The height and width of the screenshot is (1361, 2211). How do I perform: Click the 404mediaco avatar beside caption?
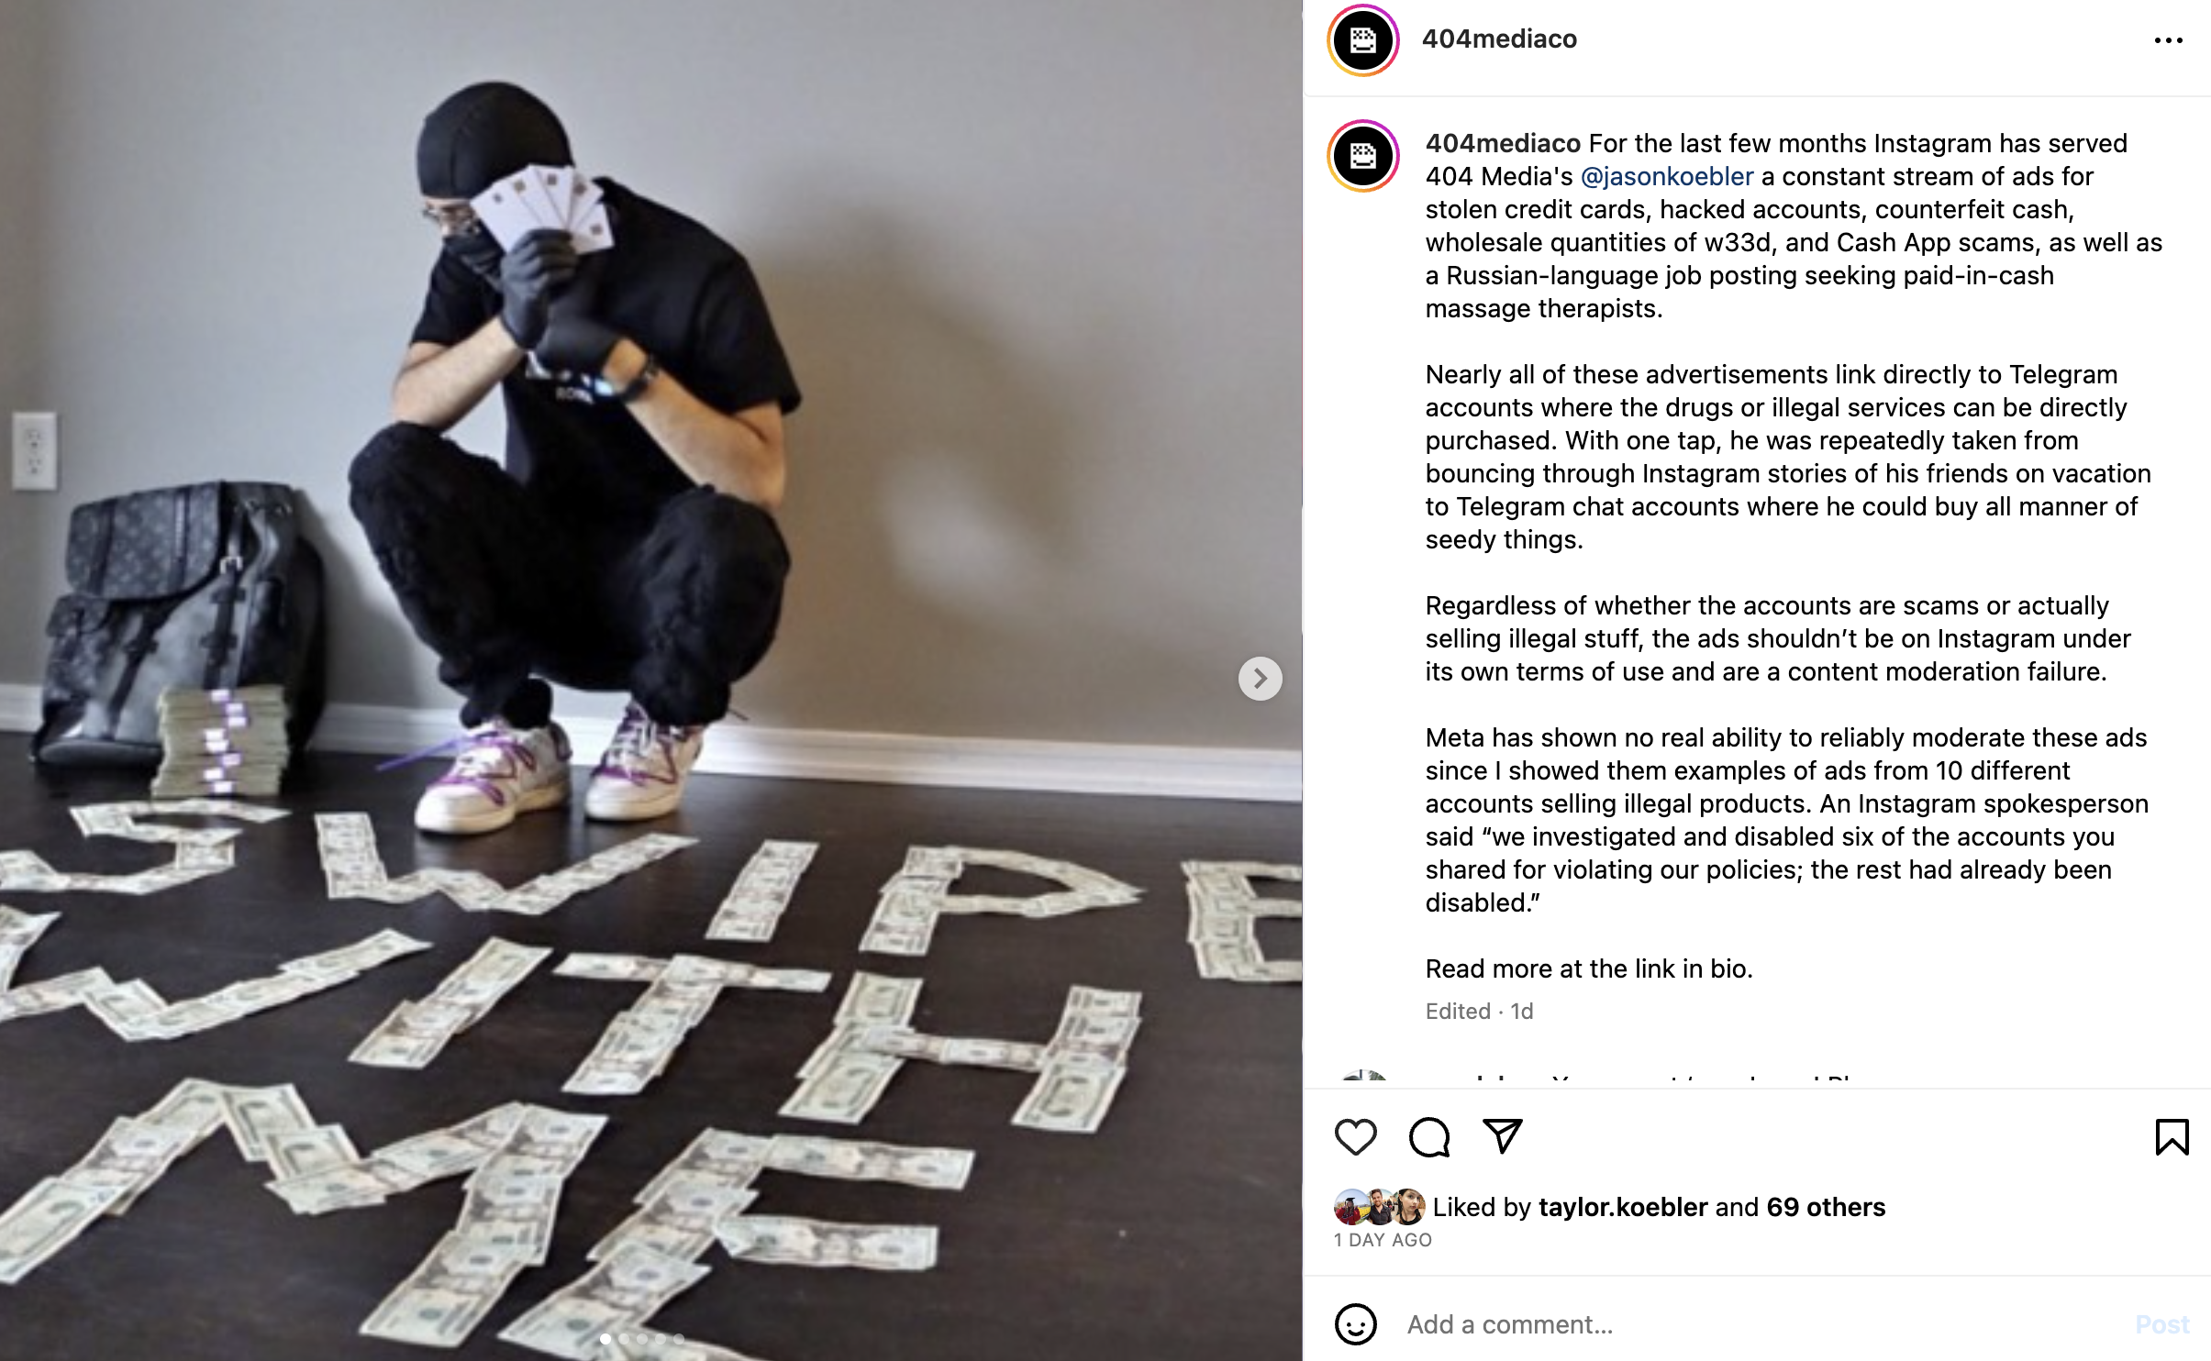tap(1362, 156)
